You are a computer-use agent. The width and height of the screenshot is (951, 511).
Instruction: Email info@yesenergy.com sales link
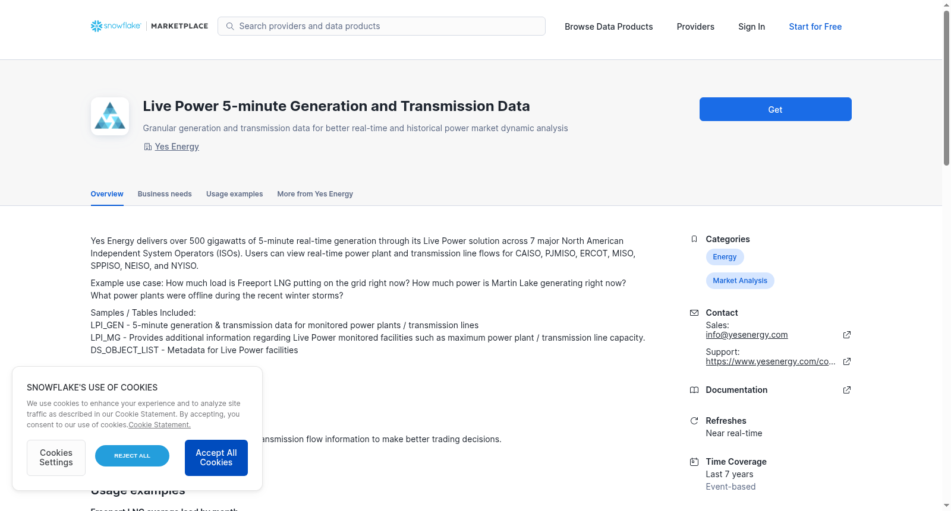(747, 335)
